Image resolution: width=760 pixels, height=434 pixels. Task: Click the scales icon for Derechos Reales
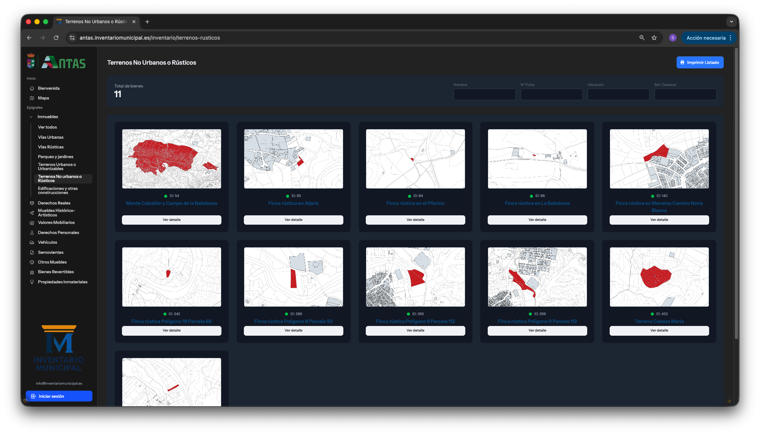coord(32,203)
